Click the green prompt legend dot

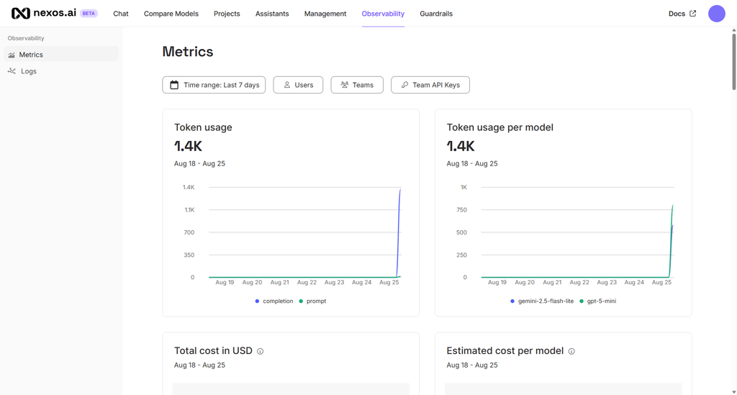coord(301,301)
